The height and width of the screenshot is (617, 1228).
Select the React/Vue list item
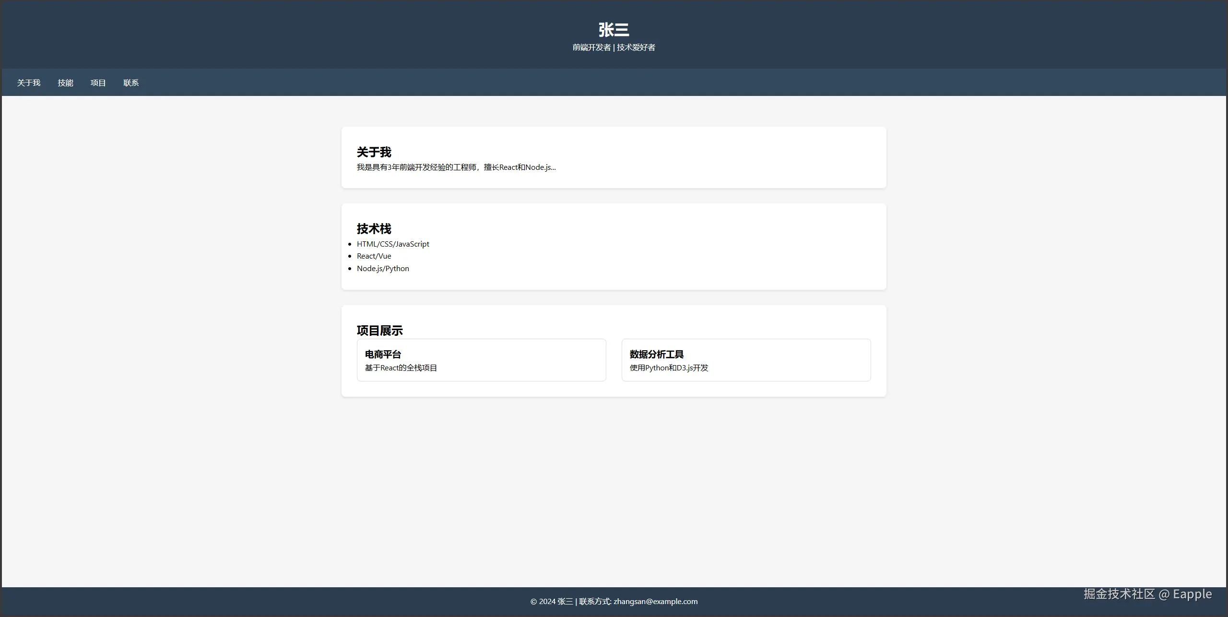point(374,256)
